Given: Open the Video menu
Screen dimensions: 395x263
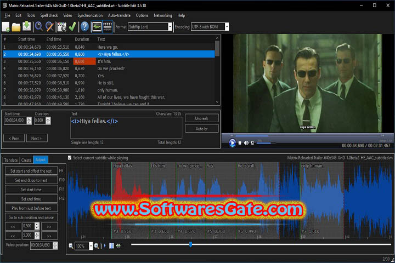Looking at the screenshot, I should [67, 15].
